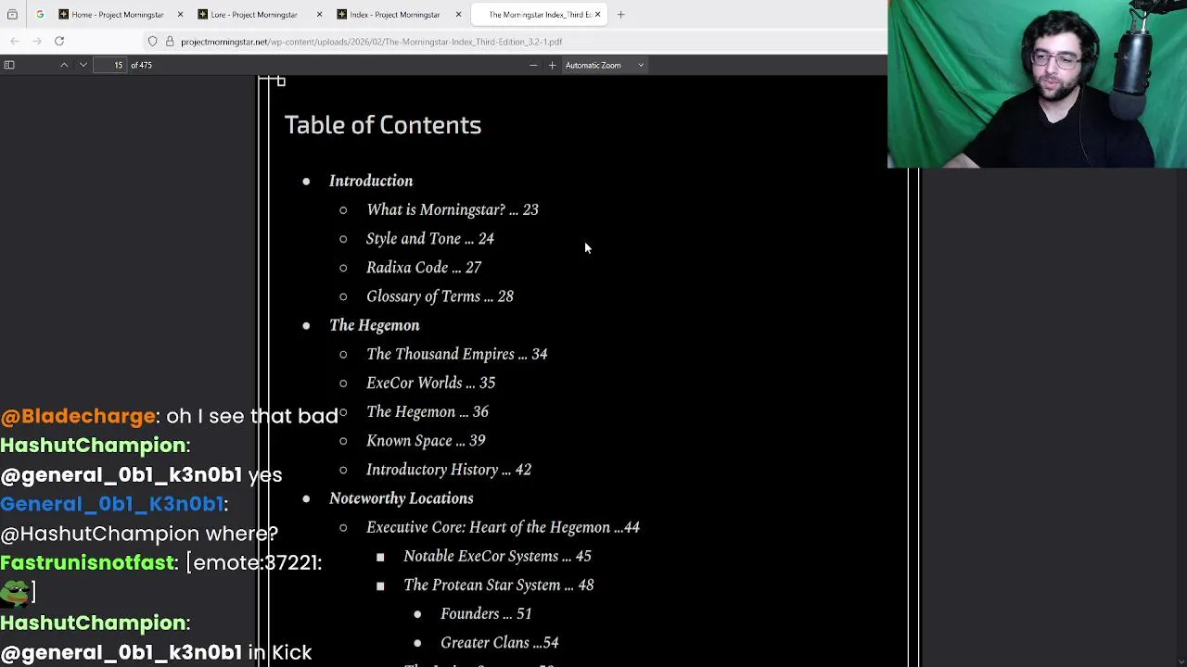The height and width of the screenshot is (667, 1187).
Task: Open 'Radixa Code ... 27' entry
Action: click(x=424, y=267)
